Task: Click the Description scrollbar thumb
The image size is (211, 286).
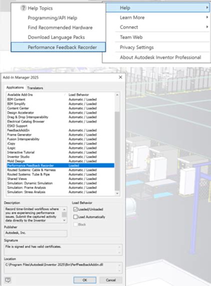Action: [64, 215]
